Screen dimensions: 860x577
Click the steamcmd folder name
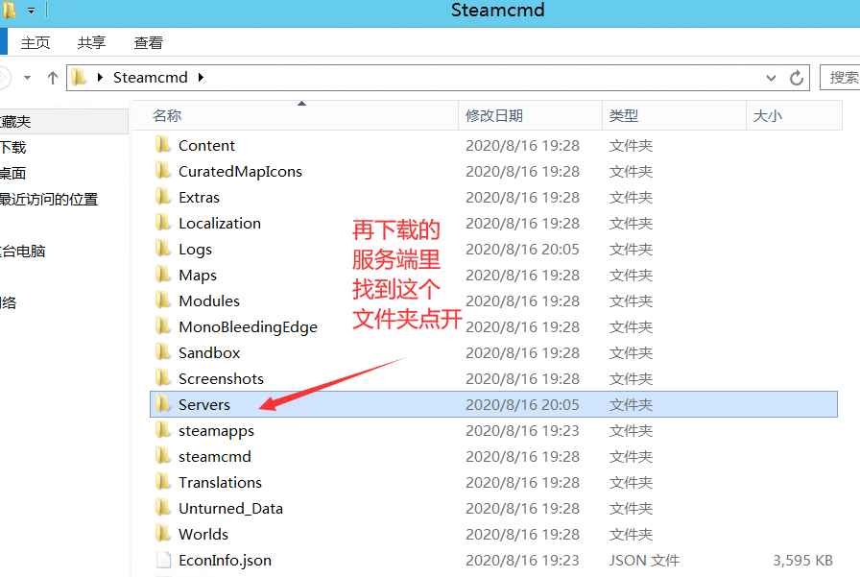pyautogui.click(x=214, y=456)
